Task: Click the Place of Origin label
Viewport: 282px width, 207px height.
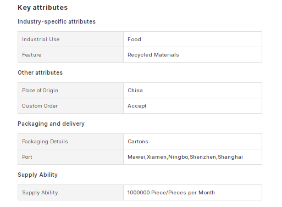Action: (40, 91)
